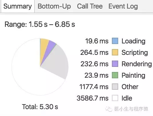Open the Event Log tab
Image resolution: width=153 pixels, height=116 pixels.
click(123, 7)
